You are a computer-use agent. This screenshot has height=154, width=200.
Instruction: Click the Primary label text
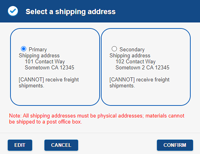point(38,49)
